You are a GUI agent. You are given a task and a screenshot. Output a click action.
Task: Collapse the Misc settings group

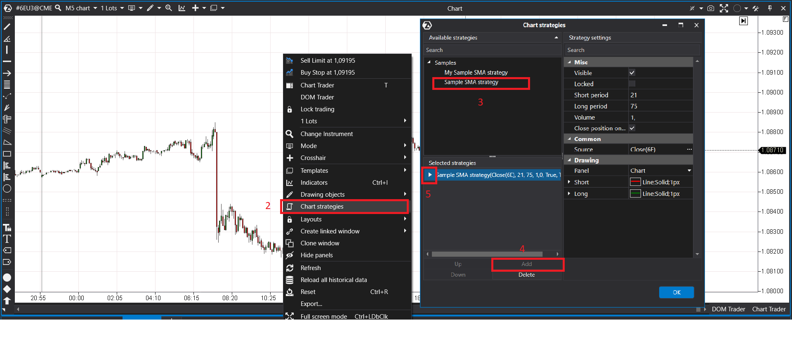[570, 62]
